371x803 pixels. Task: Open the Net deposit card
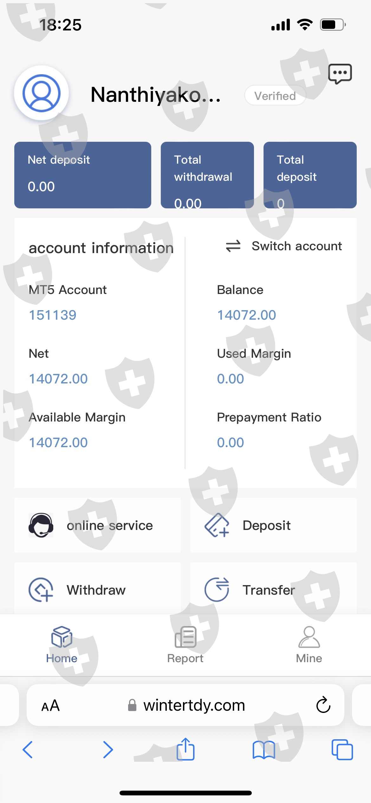83,175
